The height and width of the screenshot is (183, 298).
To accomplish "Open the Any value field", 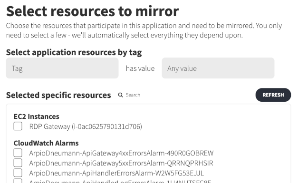I will (218, 68).
